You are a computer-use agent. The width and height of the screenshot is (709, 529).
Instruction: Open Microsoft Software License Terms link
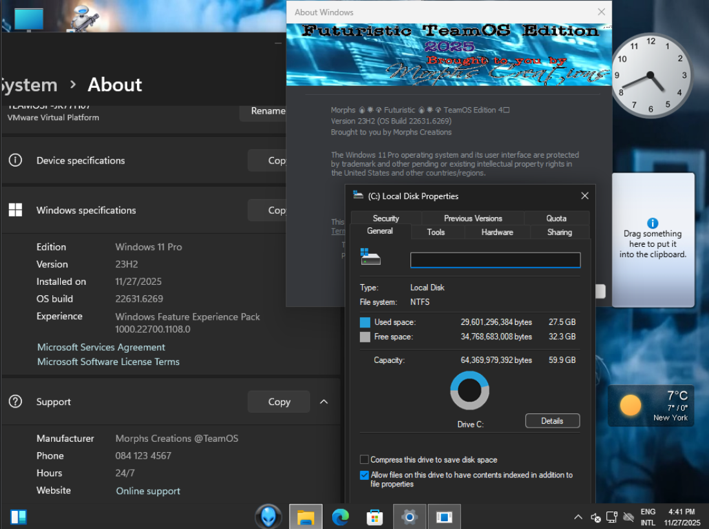[109, 362]
